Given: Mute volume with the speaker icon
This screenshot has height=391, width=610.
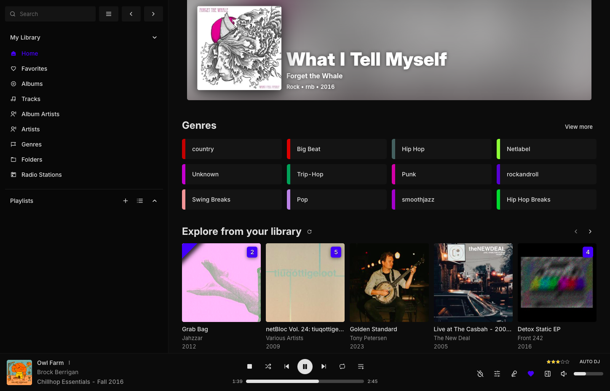Looking at the screenshot, I should pyautogui.click(x=564, y=374).
